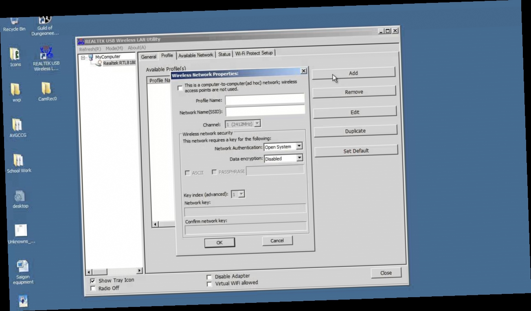This screenshot has height=311, width=531.
Task: Open Guild of Dungeoneering desktop icon
Action: pyautogui.click(x=45, y=25)
